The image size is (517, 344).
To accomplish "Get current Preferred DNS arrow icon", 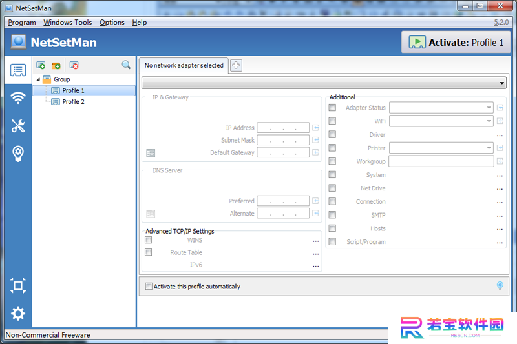I will (315, 201).
